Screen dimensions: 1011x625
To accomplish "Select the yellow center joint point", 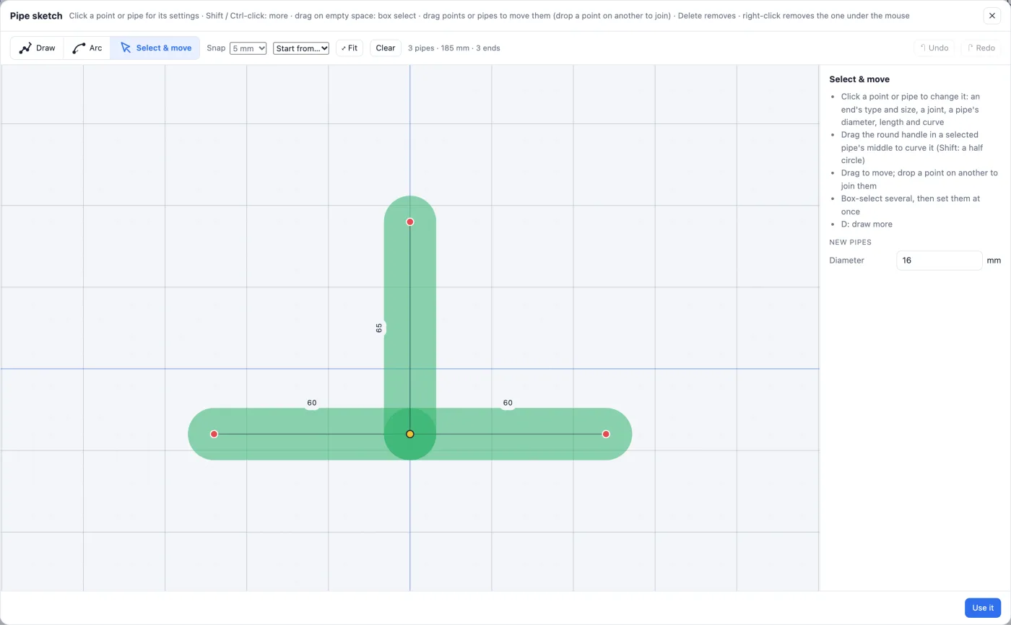I will click(410, 434).
